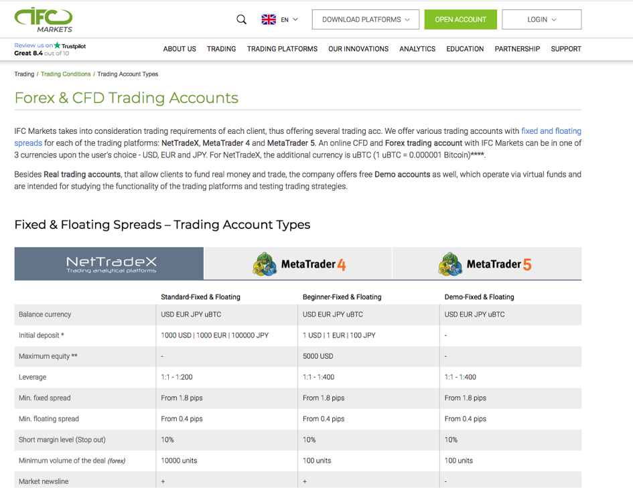This screenshot has height=488, width=633.
Task: Click the Min. fixed spread row label
Action: pyautogui.click(x=44, y=398)
